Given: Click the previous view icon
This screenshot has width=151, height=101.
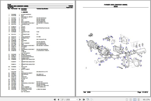Looking at the screenshot, I should pos(88,99).
